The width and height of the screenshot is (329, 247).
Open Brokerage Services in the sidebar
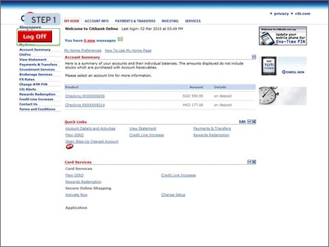point(36,74)
